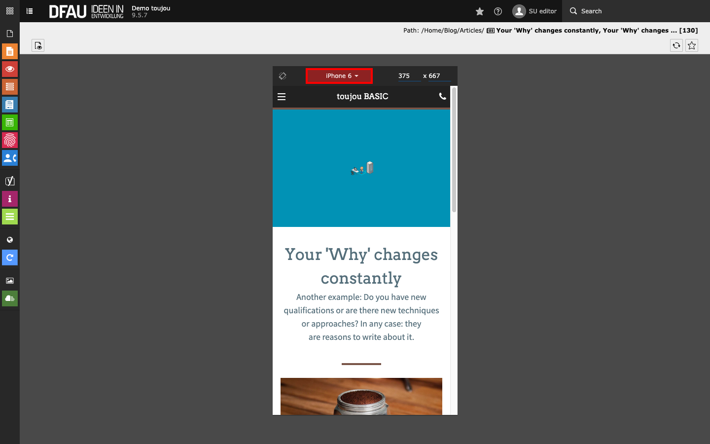Viewport: 710px width, 444px height.
Task: Open the hamburger menu in toujou preview
Action: (282, 97)
